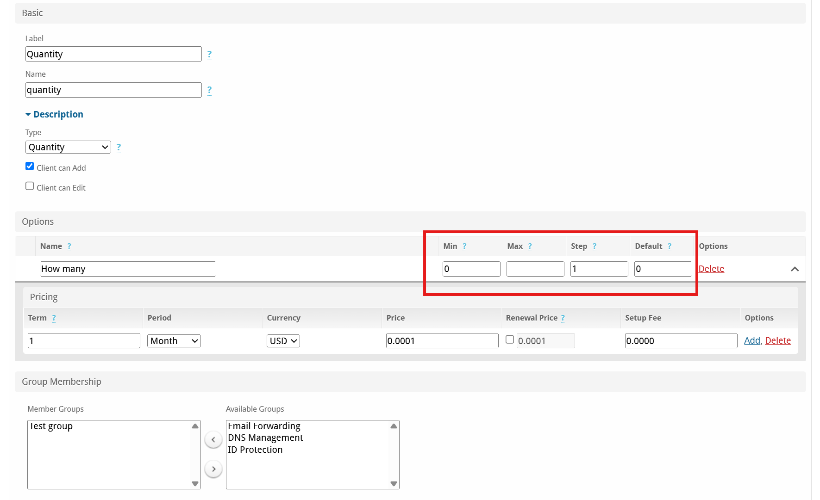The image size is (820, 500).
Task: Click the Add link in pricing row
Action: 752,340
